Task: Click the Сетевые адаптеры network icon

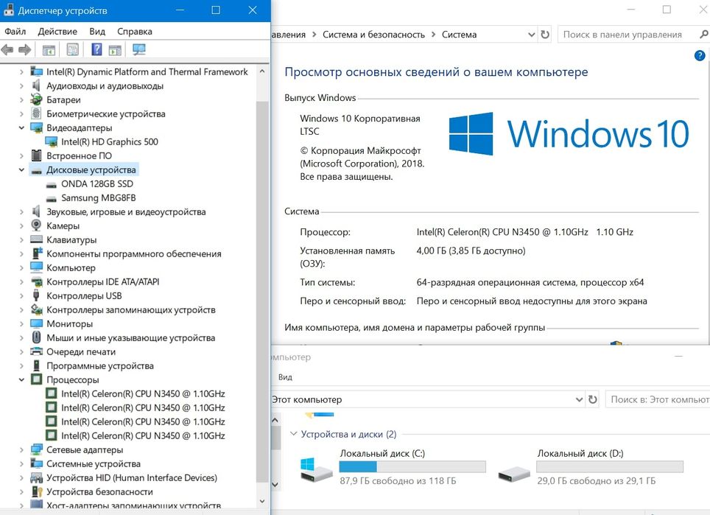Action: [36, 449]
